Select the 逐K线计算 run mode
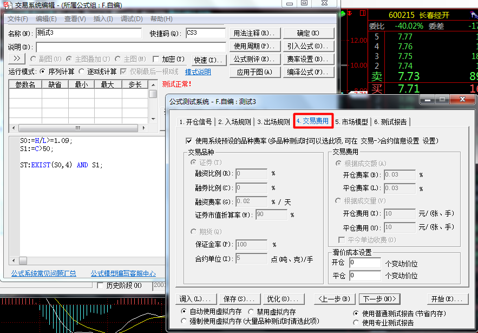The image size is (478, 333). (81, 71)
